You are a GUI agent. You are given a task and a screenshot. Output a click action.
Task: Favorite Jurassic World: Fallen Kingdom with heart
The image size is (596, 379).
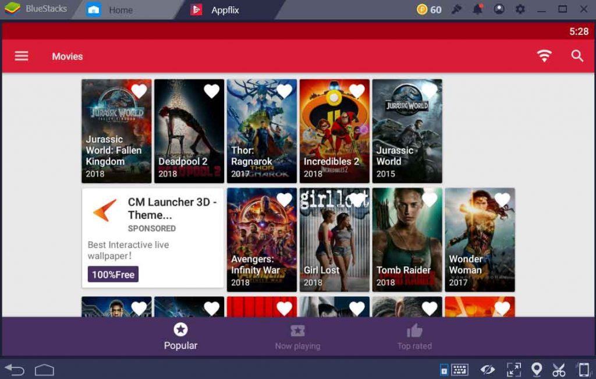click(139, 91)
